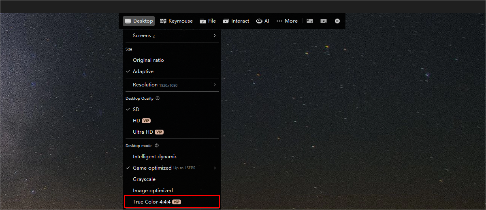The height and width of the screenshot is (210, 486).
Task: Open the File transfer toolbar item
Action: click(208, 21)
